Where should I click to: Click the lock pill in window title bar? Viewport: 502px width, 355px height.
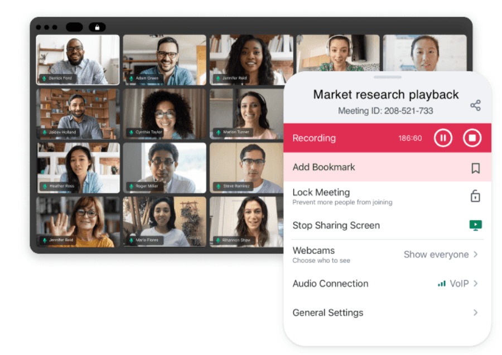[x=97, y=27]
